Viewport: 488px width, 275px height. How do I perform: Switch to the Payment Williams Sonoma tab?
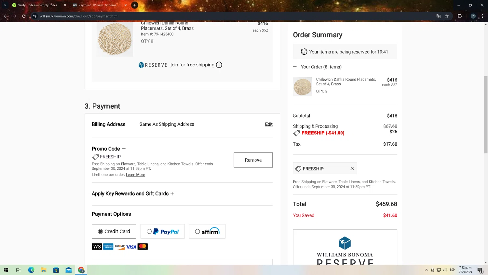[x=97, y=5]
